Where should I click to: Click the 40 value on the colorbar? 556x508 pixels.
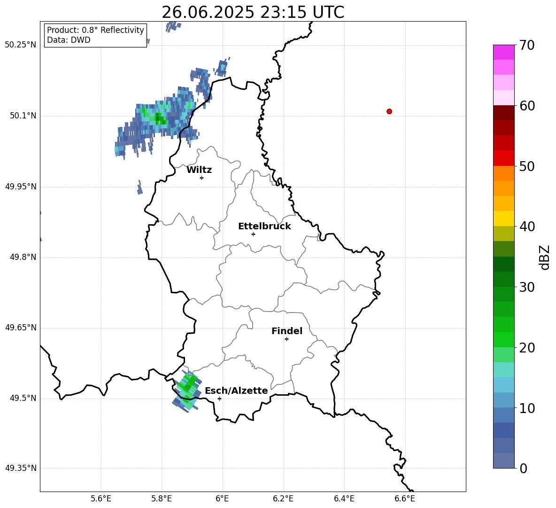click(x=527, y=227)
